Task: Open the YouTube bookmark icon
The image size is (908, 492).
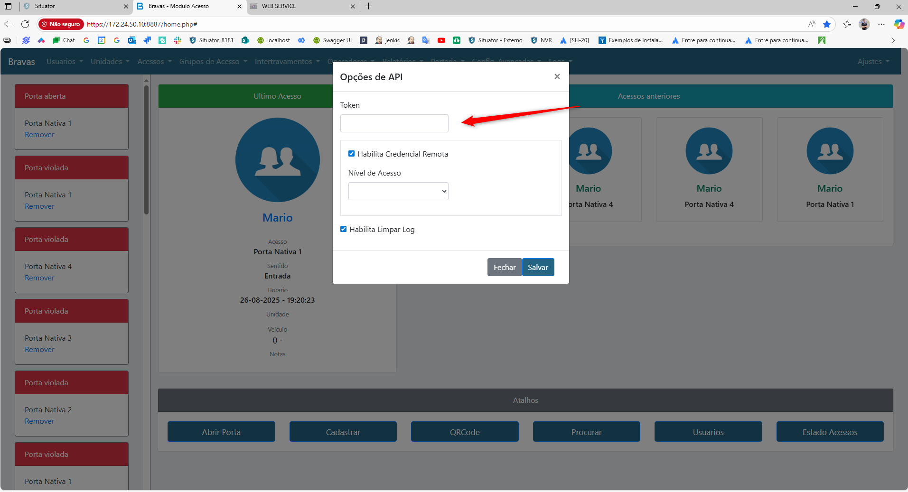Action: (x=441, y=40)
